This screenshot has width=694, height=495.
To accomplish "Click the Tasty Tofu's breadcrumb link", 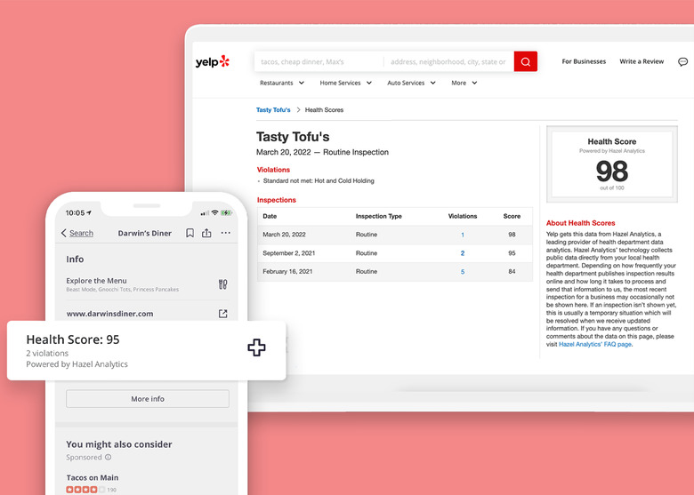I will click(x=273, y=109).
